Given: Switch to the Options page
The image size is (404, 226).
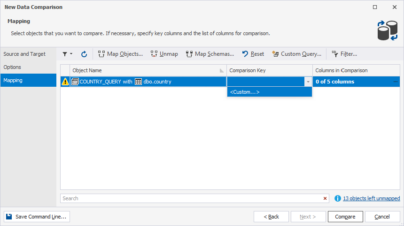Looking at the screenshot, I should [12, 67].
